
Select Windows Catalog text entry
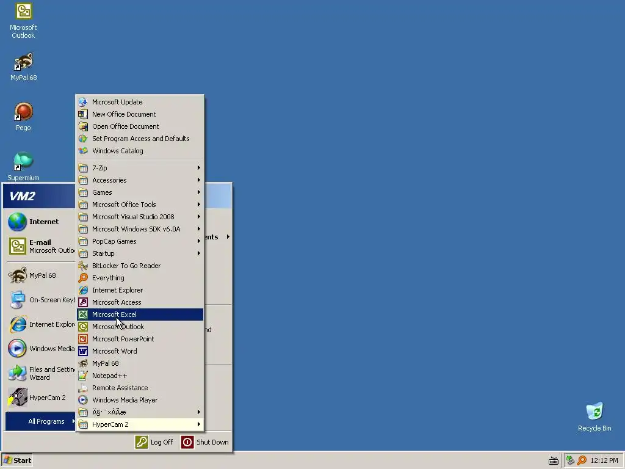coord(118,151)
